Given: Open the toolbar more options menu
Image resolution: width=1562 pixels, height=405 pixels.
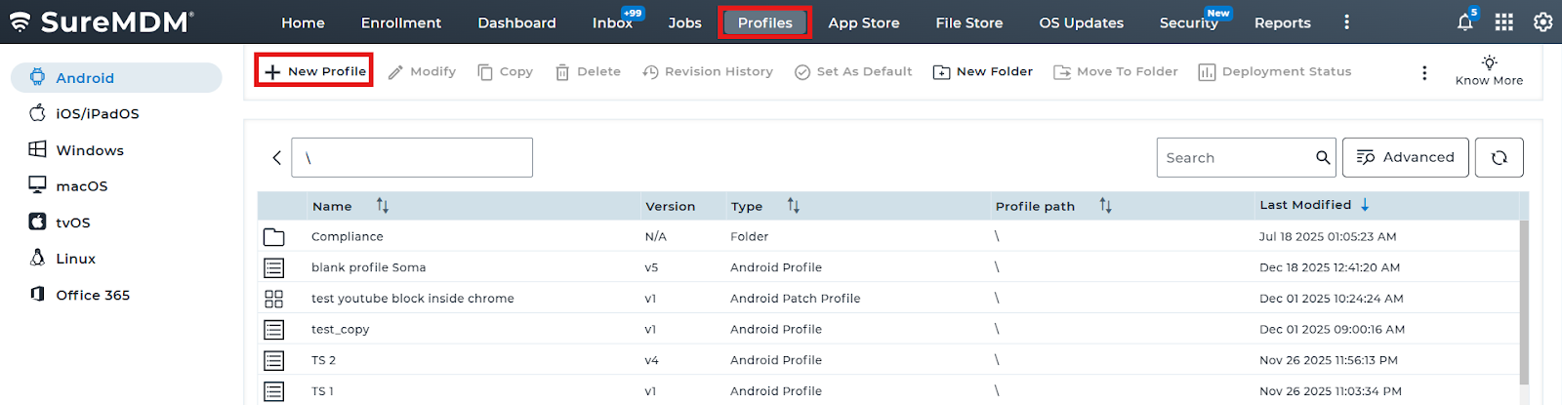Looking at the screenshot, I should [x=1423, y=72].
